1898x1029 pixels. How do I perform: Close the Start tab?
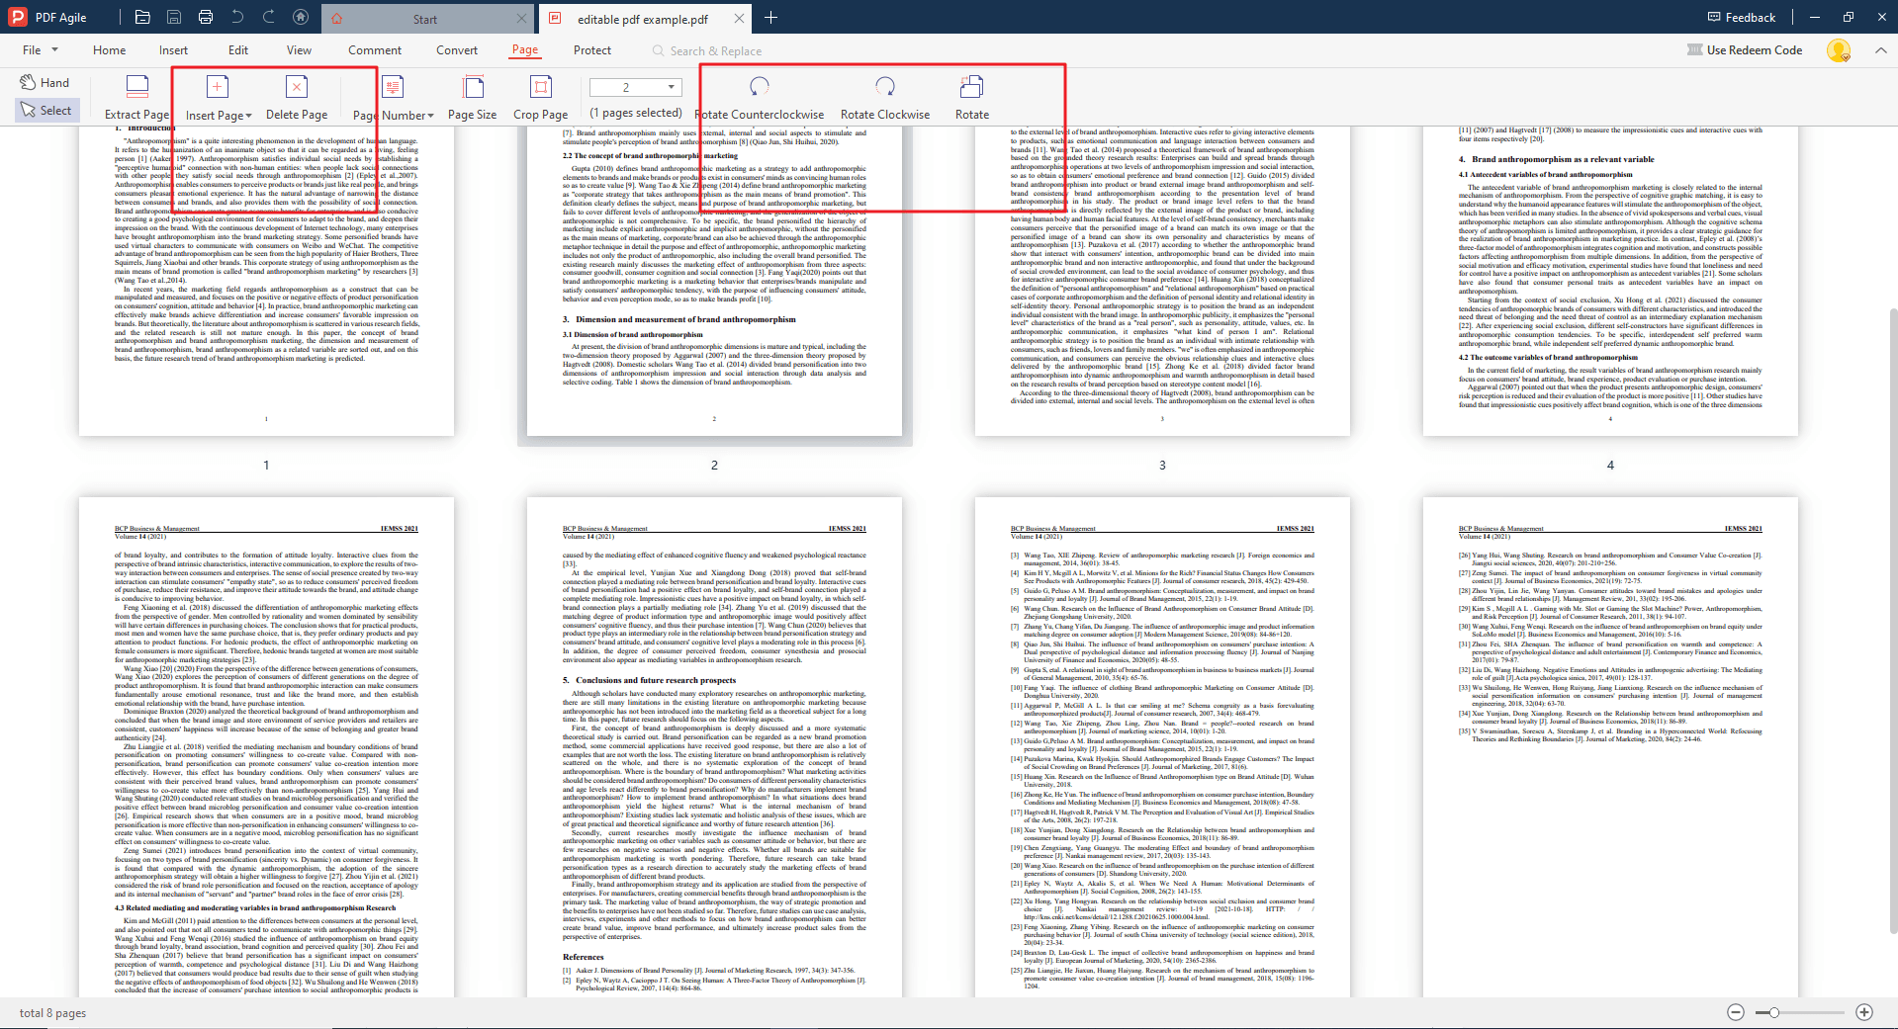pos(522,19)
